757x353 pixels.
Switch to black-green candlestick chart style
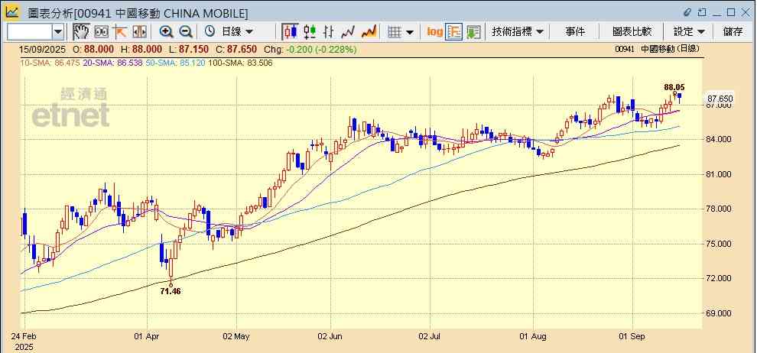point(310,32)
